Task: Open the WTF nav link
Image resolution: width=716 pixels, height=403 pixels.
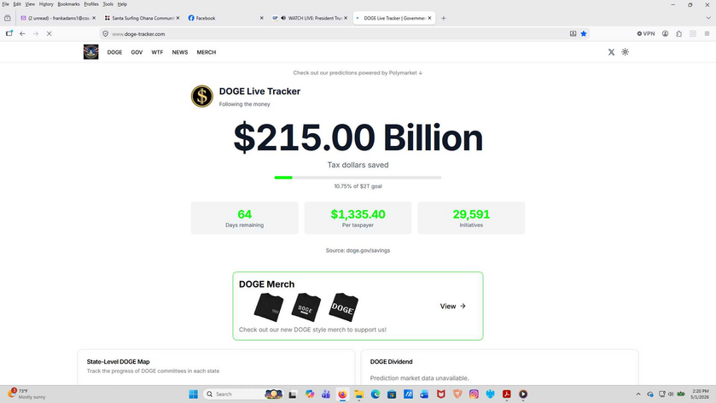Action: click(157, 53)
